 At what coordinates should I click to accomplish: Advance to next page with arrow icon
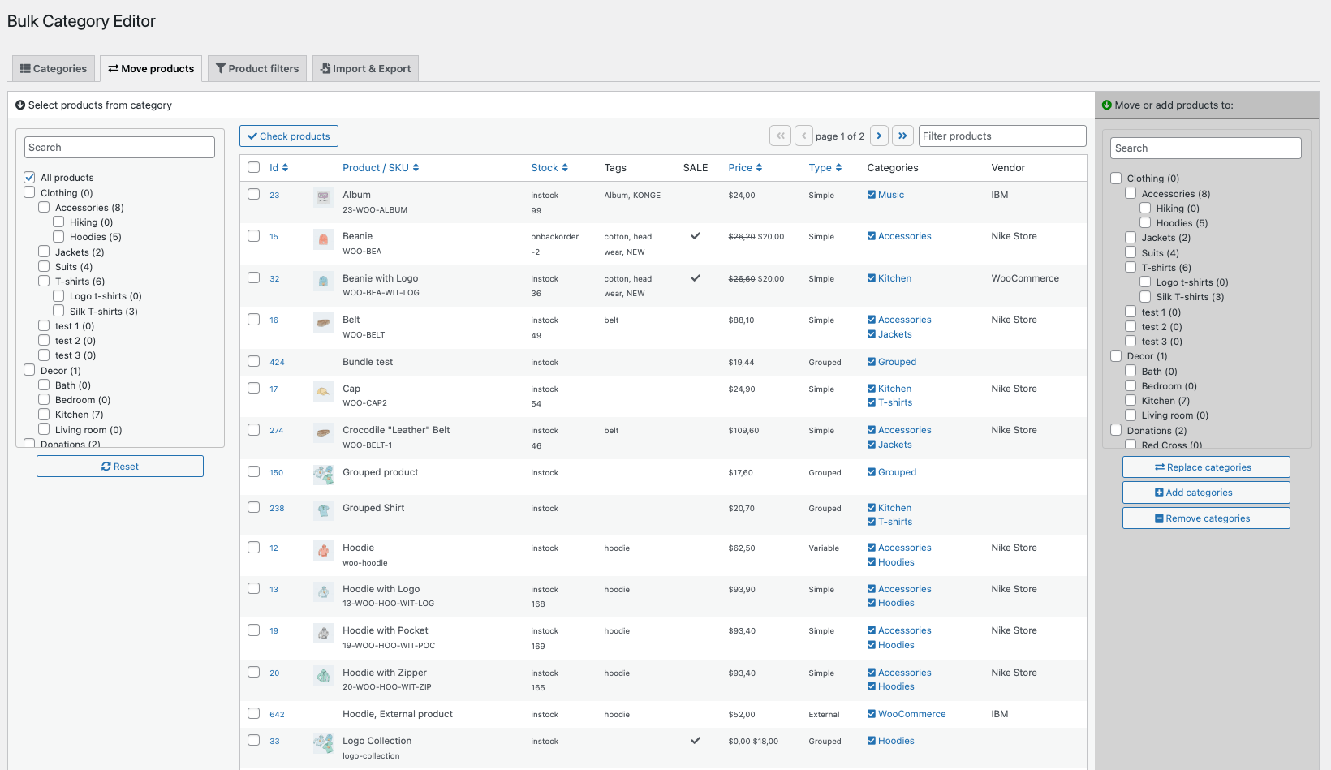(x=879, y=135)
